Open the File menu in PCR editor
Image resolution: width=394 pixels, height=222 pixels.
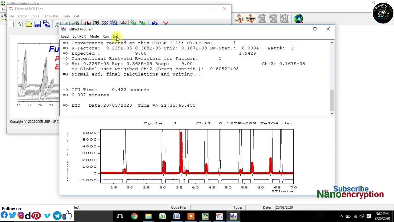pyautogui.click(x=11, y=16)
